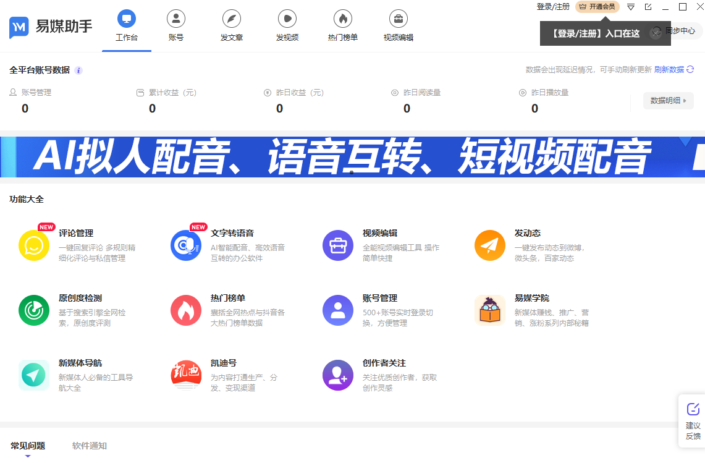This screenshot has width=705, height=463.
Task: Open 开通会员 membership upgrade
Action: (x=598, y=7)
